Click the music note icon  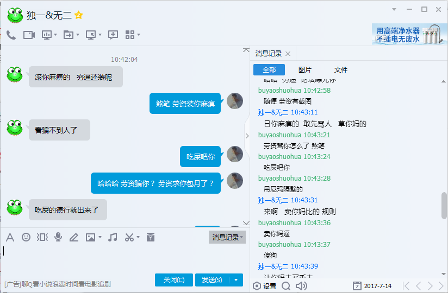click(113, 237)
